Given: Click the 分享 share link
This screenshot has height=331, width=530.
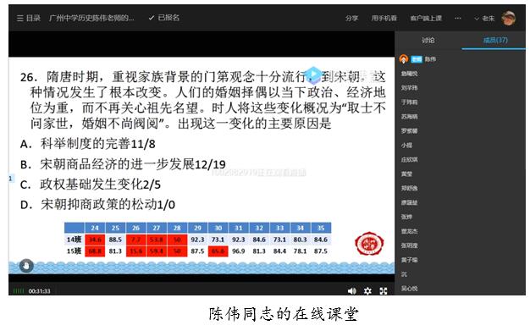Looking at the screenshot, I should (x=351, y=18).
